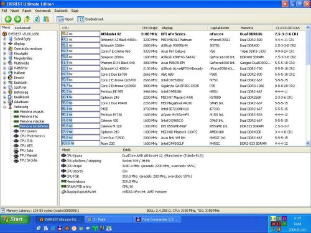This screenshot has width=311, height=233.
Task: Select the Kiszolgáló icon in the tree
Action: coord(10,53)
